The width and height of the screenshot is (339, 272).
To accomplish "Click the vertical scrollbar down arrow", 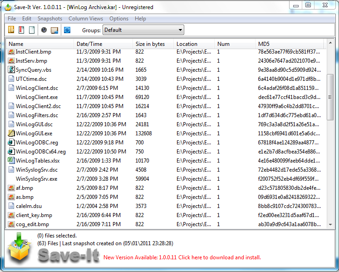I will (x=330, y=225).
